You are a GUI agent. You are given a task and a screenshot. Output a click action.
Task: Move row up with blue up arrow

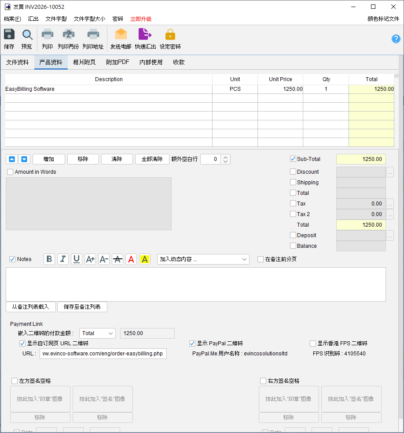tap(12, 159)
